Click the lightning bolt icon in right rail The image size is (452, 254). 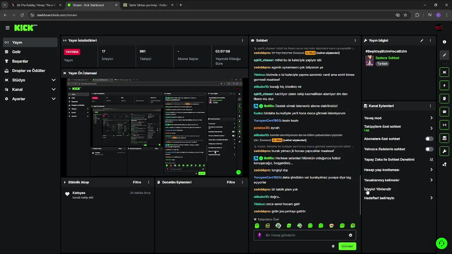(444, 85)
